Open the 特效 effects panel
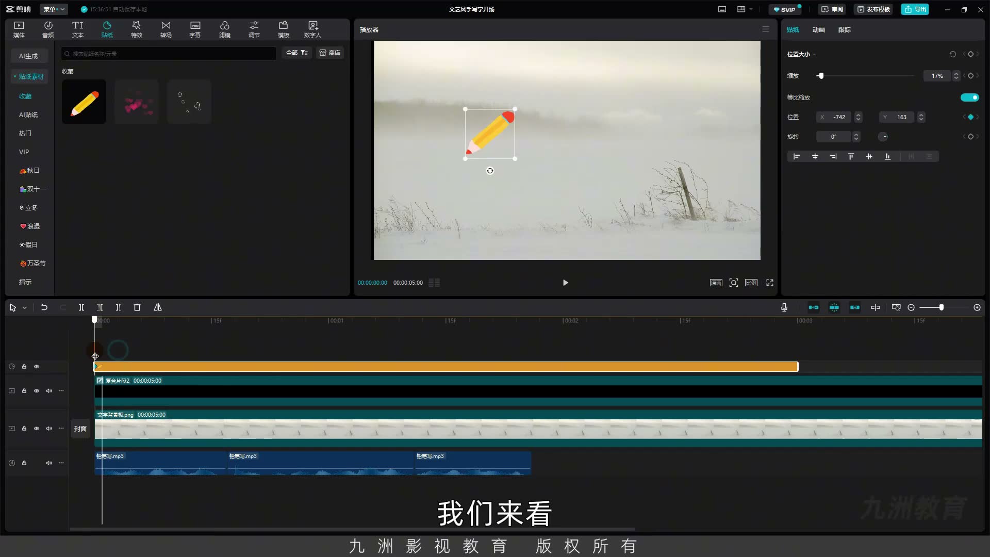The image size is (990, 557). tap(136, 29)
